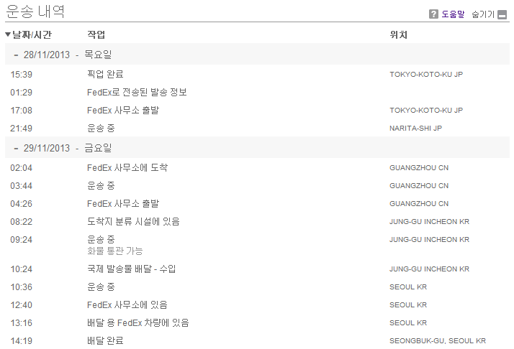Click the 위치 column header
The width and height of the screenshot is (514, 349).
coord(398,34)
